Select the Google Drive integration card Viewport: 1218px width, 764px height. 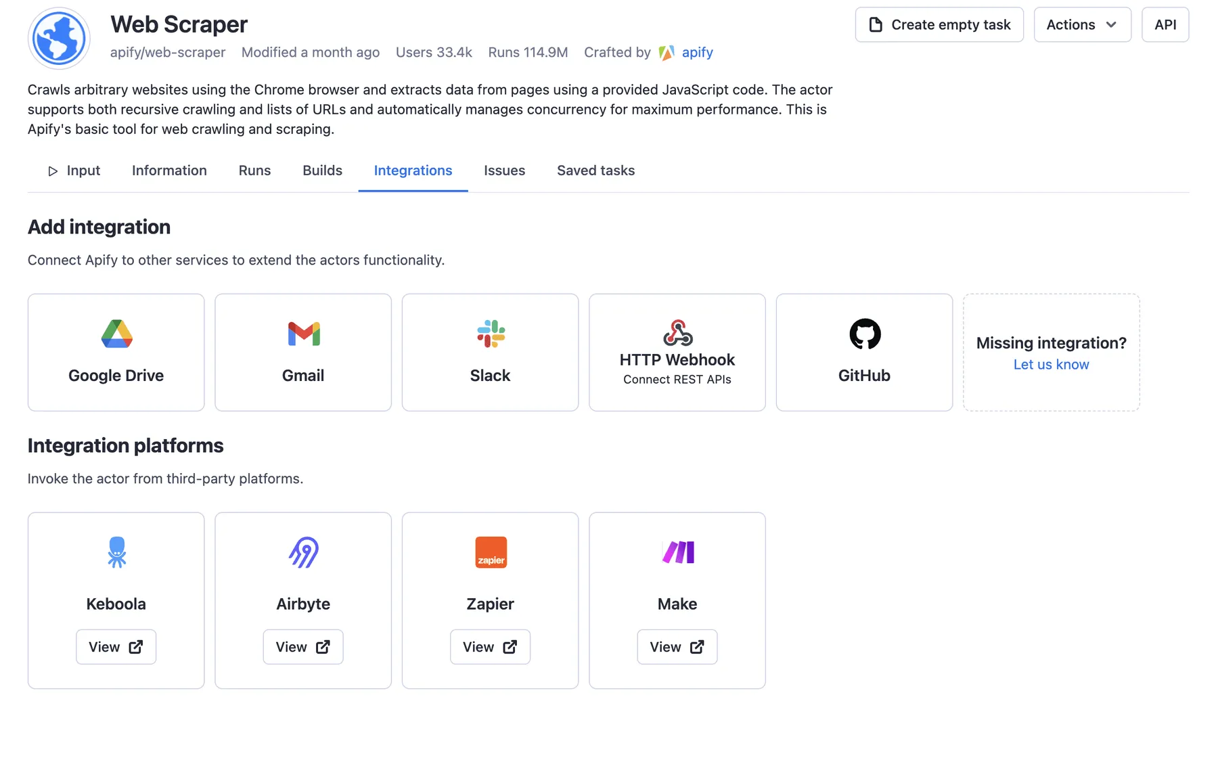click(x=116, y=352)
